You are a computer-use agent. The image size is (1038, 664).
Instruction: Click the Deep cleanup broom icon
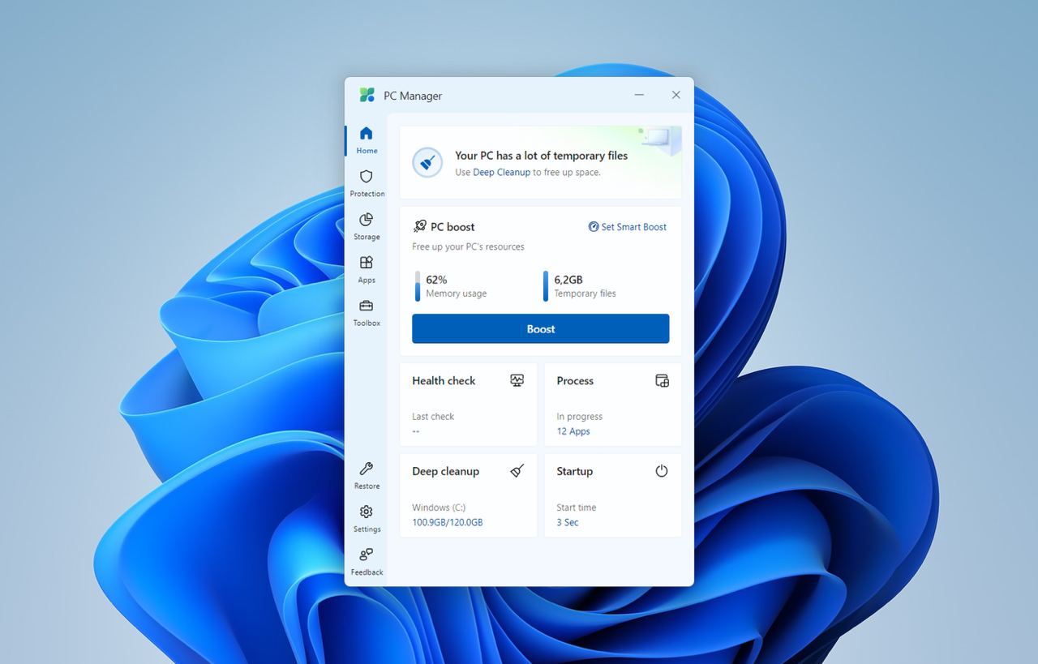pyautogui.click(x=517, y=471)
